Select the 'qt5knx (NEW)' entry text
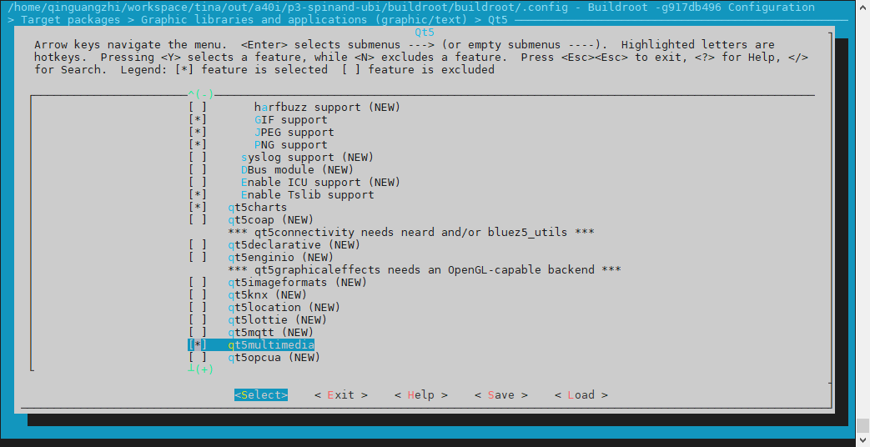Image resolution: width=870 pixels, height=447 pixels. coord(268,295)
